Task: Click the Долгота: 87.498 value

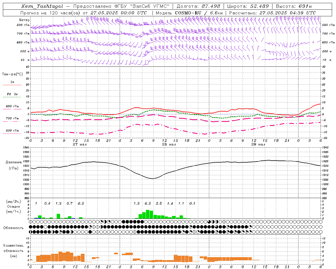Action: point(198,6)
